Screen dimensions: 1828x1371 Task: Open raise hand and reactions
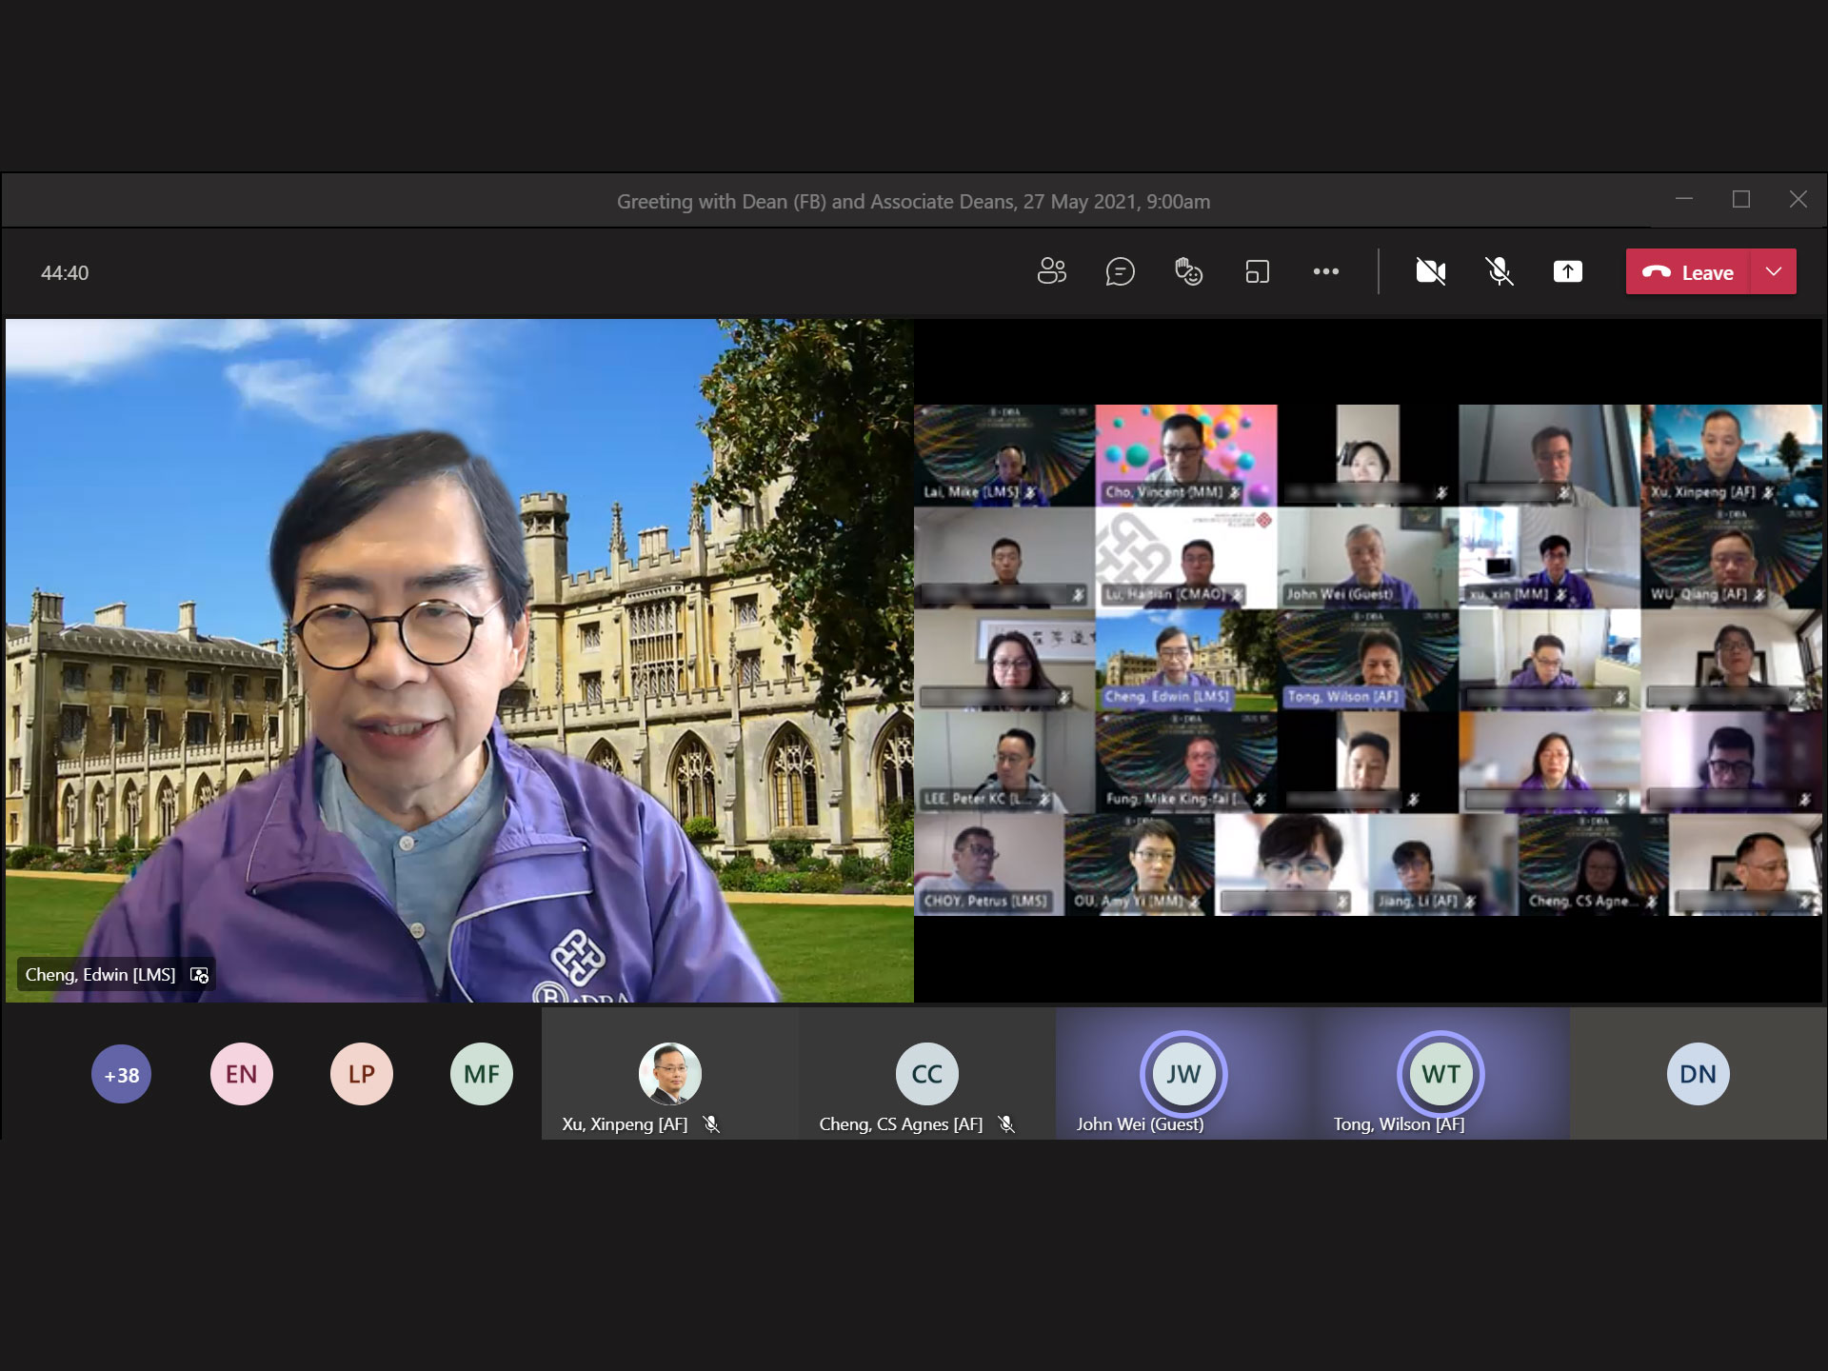(1188, 272)
